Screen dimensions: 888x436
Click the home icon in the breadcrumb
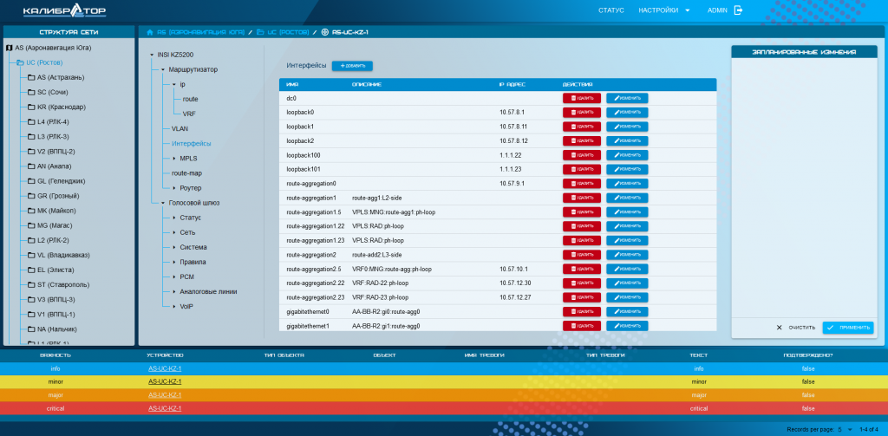pos(150,32)
